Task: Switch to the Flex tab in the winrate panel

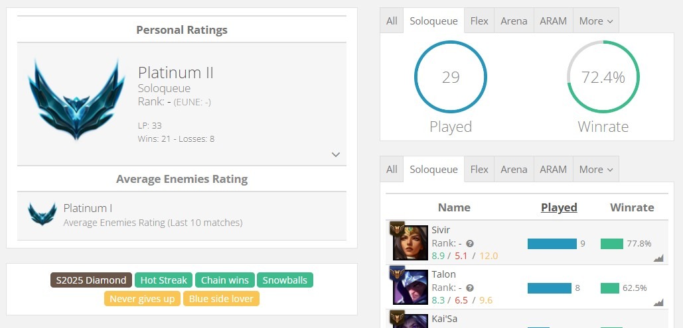Action: 479,21
